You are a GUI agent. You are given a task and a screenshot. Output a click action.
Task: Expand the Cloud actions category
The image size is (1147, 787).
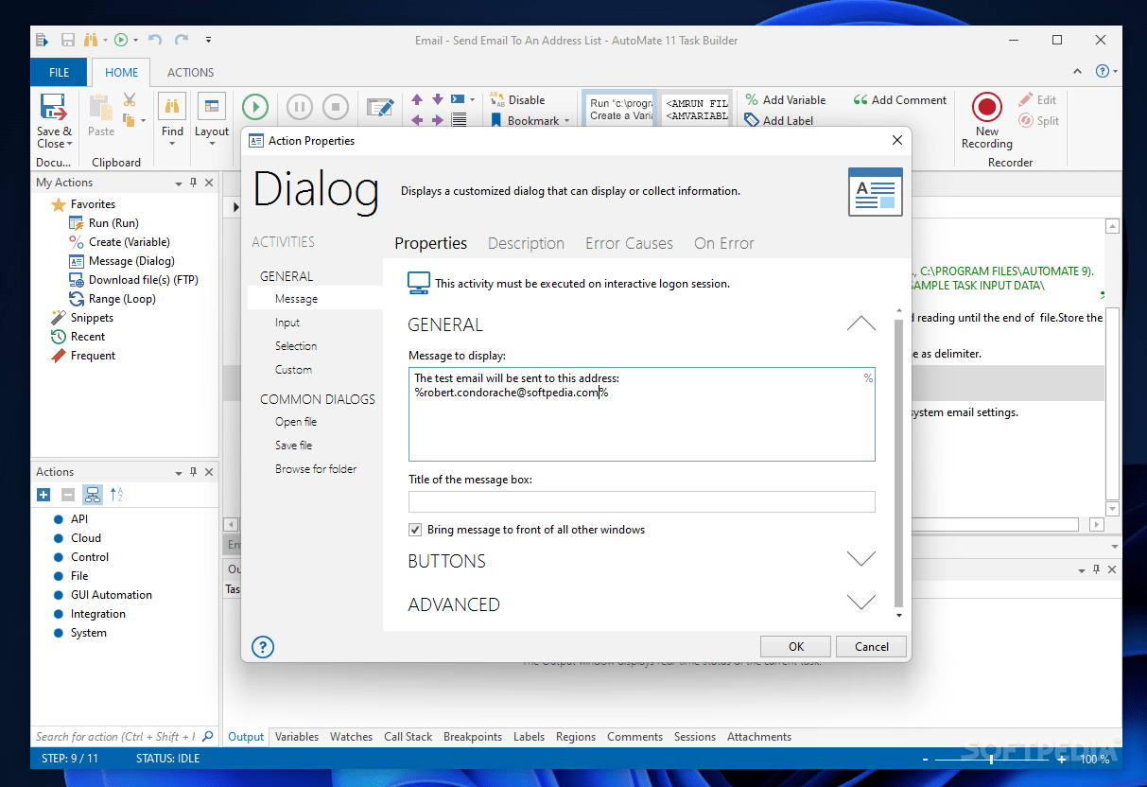(x=85, y=538)
